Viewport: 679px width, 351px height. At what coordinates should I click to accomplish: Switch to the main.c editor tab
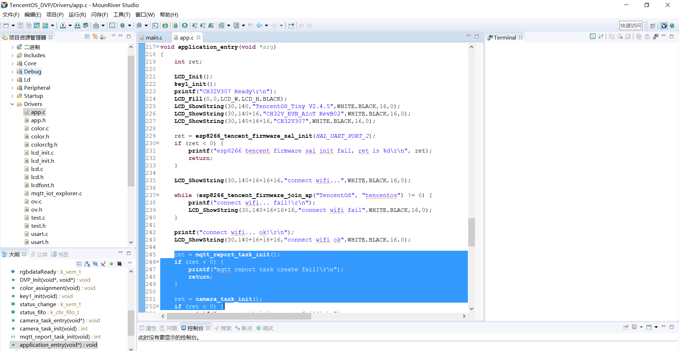[x=154, y=37]
